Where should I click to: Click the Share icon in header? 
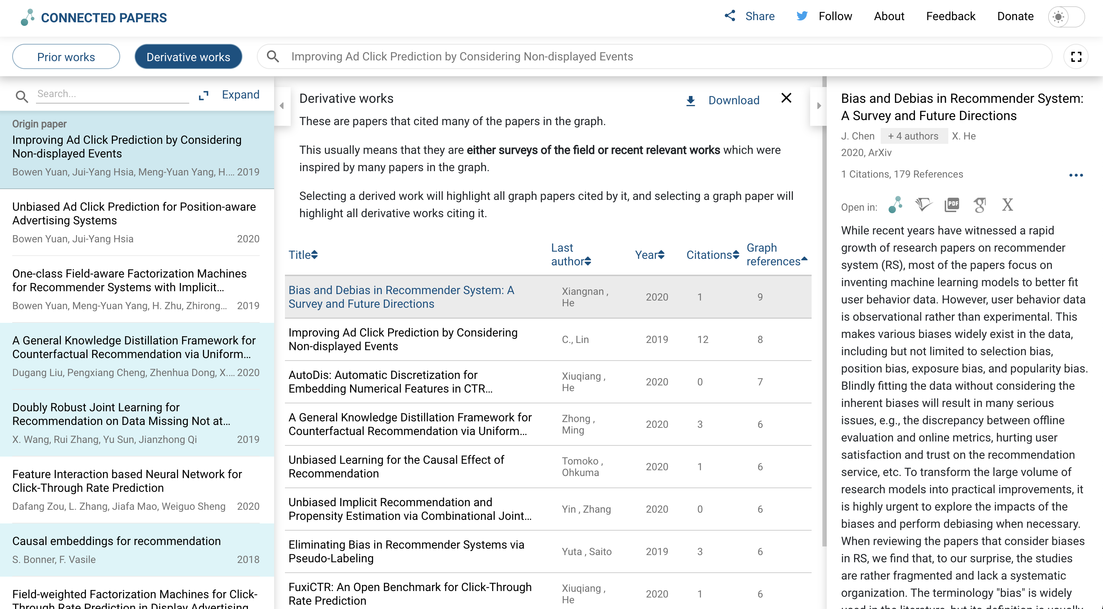pos(730,16)
